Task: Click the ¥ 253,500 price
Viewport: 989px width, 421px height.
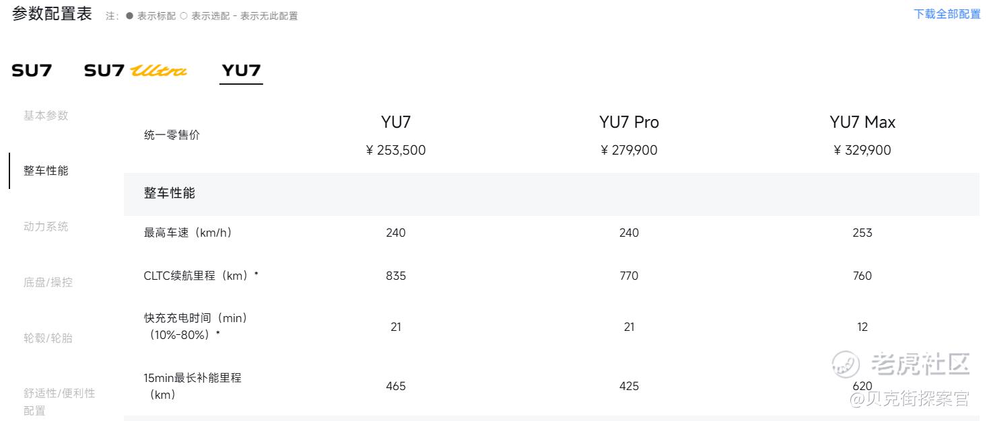Action: [x=396, y=150]
